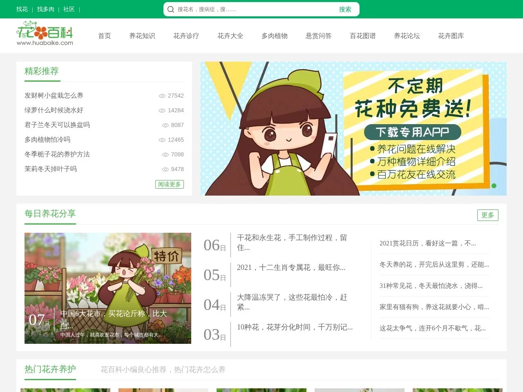Open the 2021赏花日历 article link
The width and height of the screenshot is (523, 392).
click(427, 243)
